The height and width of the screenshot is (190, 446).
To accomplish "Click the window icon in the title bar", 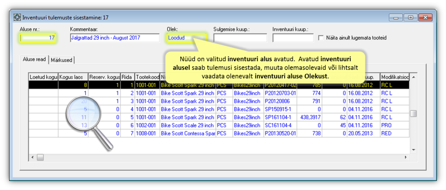I will [x=17, y=18].
